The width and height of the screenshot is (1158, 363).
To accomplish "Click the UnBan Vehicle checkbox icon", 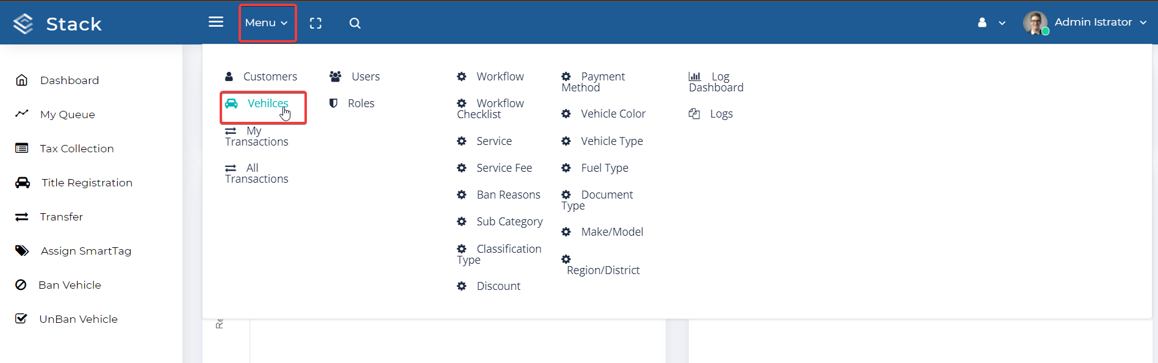I will 21,319.
